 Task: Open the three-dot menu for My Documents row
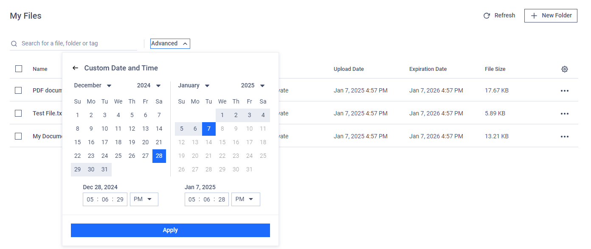pos(565,137)
